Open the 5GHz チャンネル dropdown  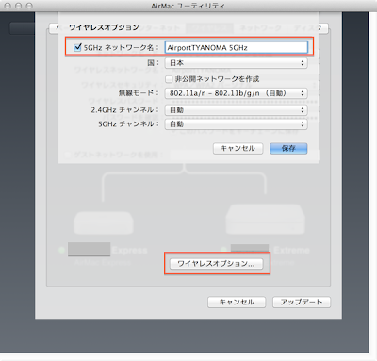[x=237, y=124]
